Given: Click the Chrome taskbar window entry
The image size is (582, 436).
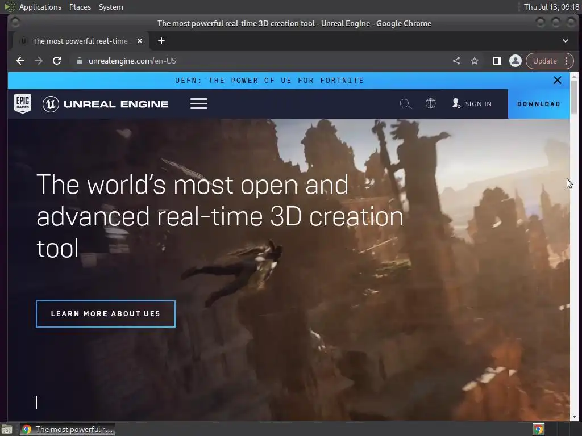Looking at the screenshot, I should (x=67, y=429).
